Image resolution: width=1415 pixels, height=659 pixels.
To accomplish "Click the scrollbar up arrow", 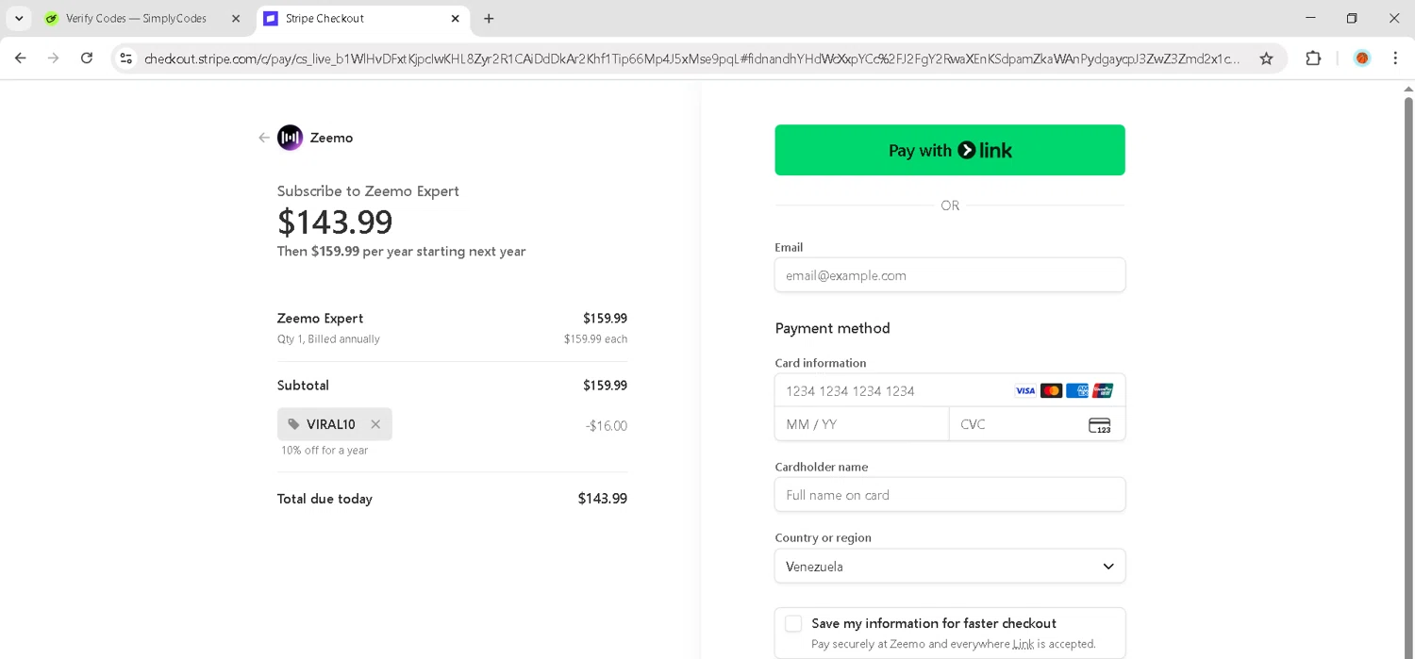I will [1408, 89].
